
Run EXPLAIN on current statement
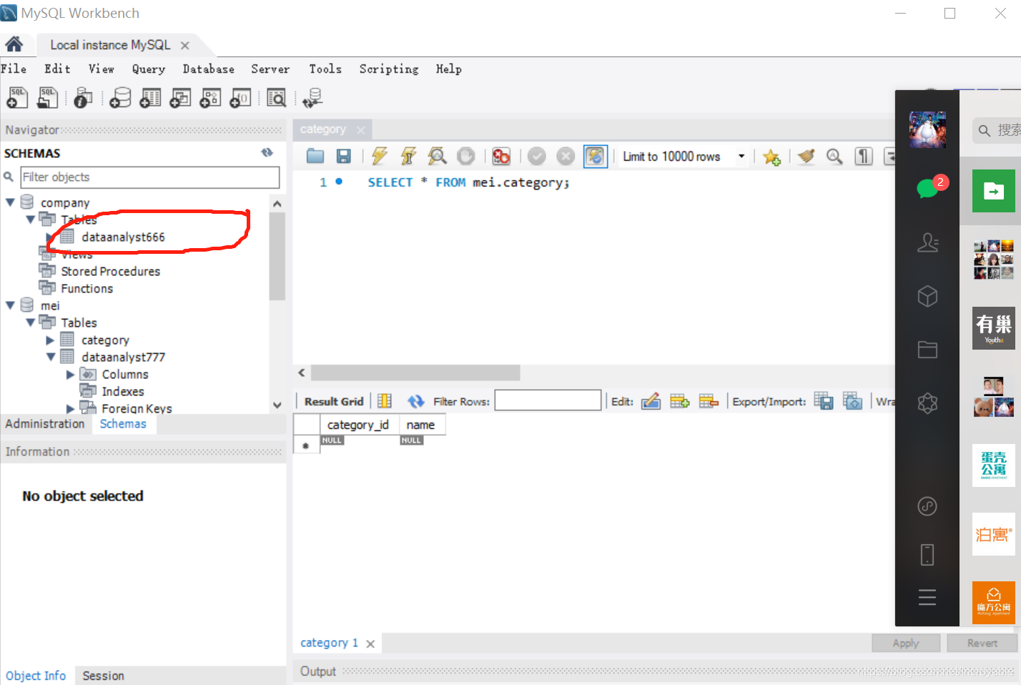(x=437, y=156)
